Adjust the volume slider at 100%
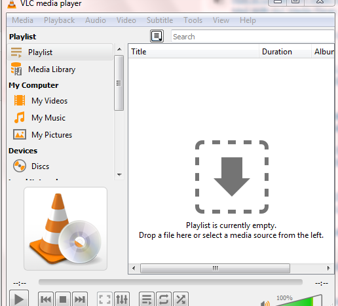Image resolution: width=338 pixels, height=306 pixels. coord(299,301)
